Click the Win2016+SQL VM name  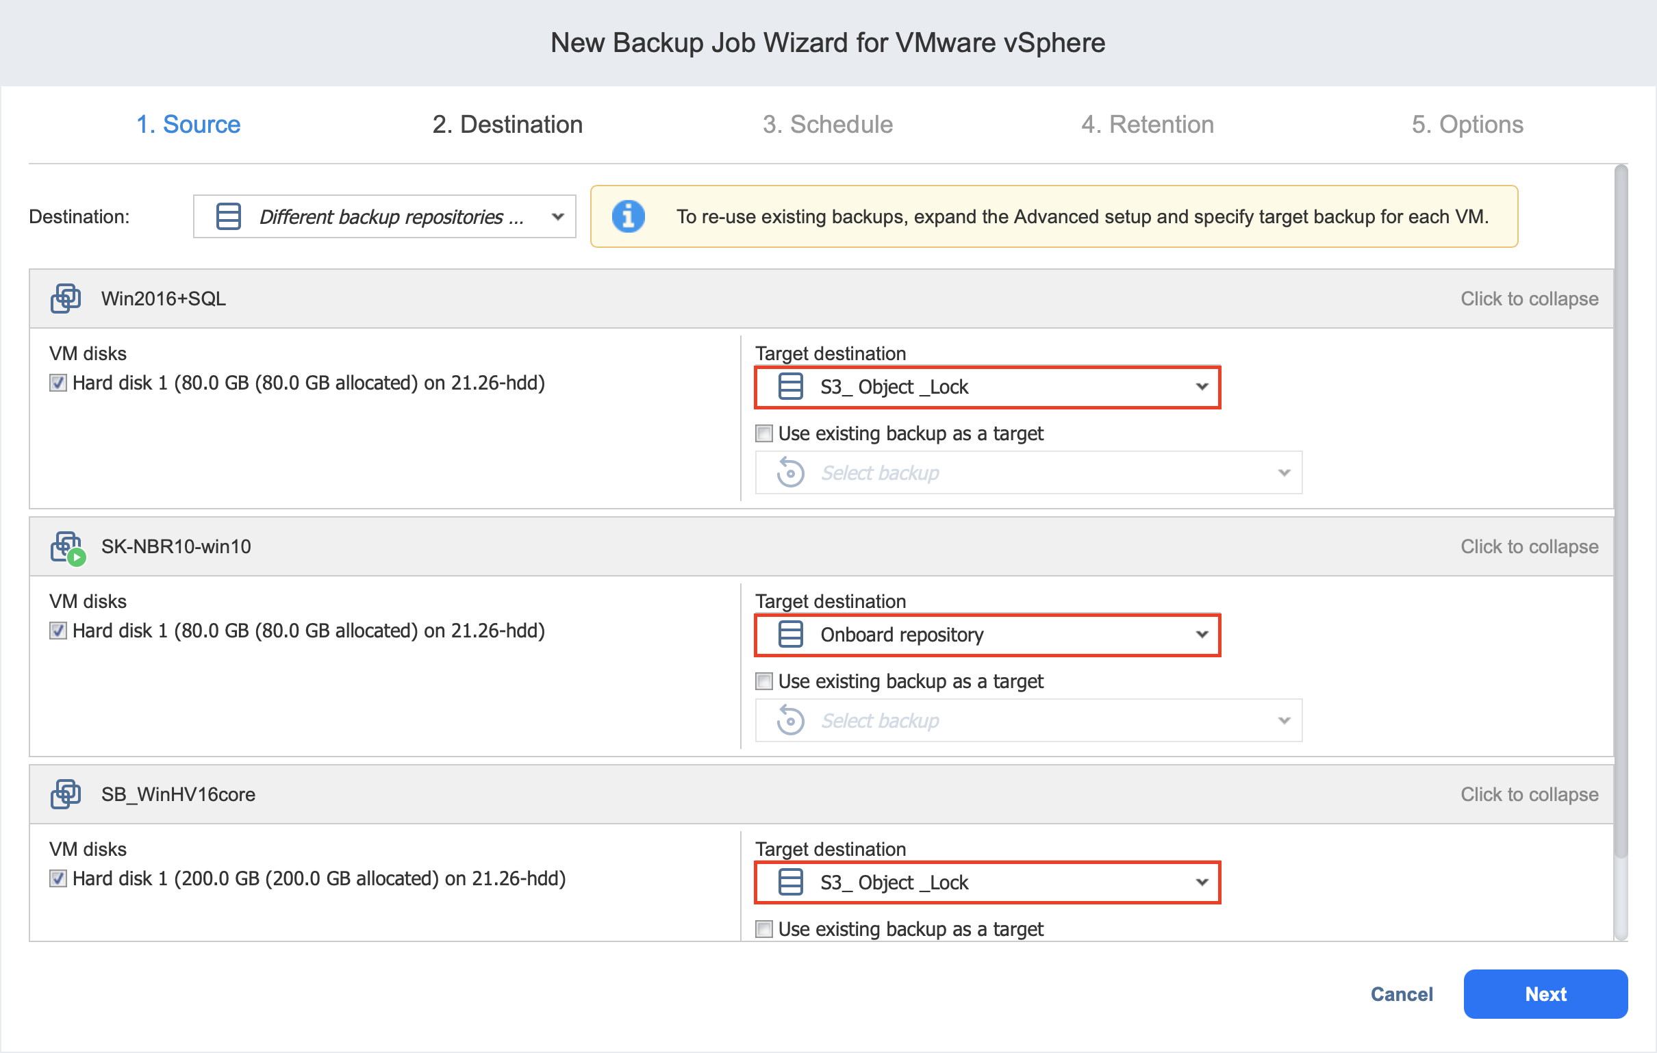[x=164, y=299]
